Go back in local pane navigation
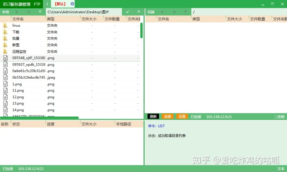Screen dimensions: 287x172 [x=17, y=12]
